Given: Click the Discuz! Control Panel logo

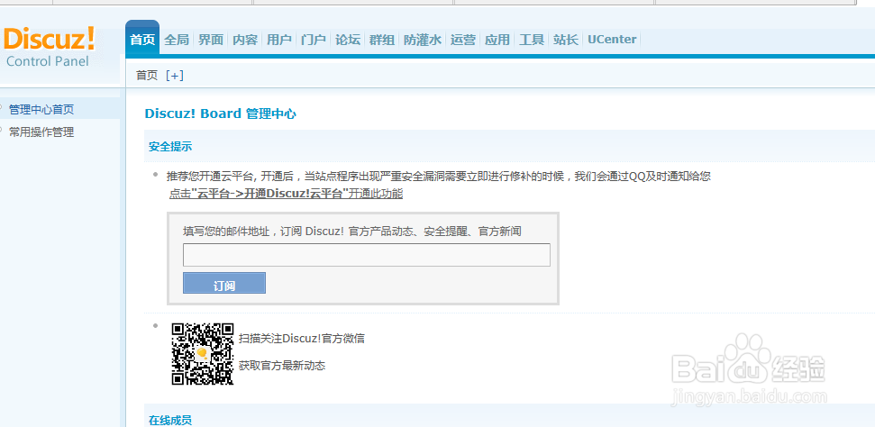Looking at the screenshot, I should tap(49, 48).
